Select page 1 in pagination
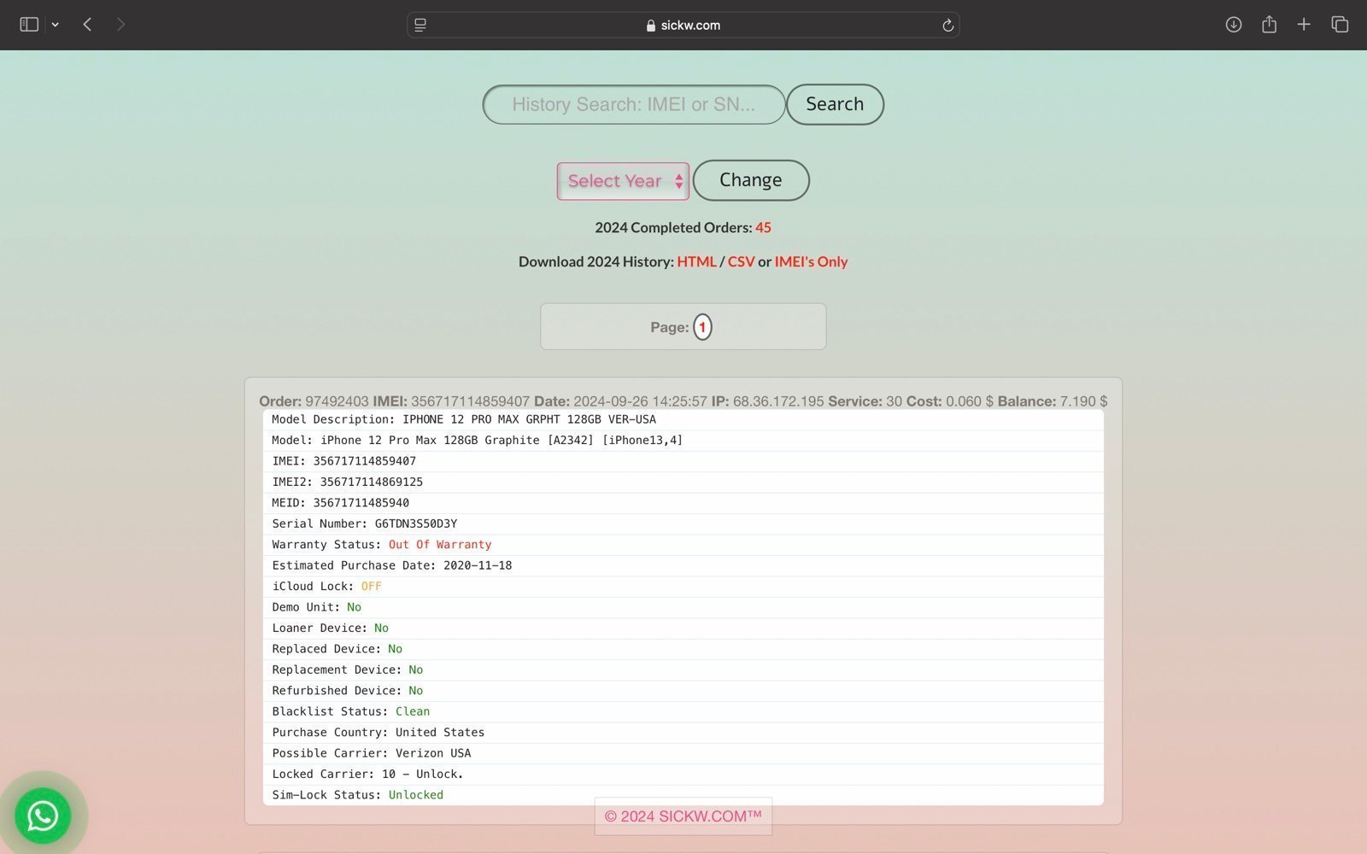1367x854 pixels. coord(702,327)
